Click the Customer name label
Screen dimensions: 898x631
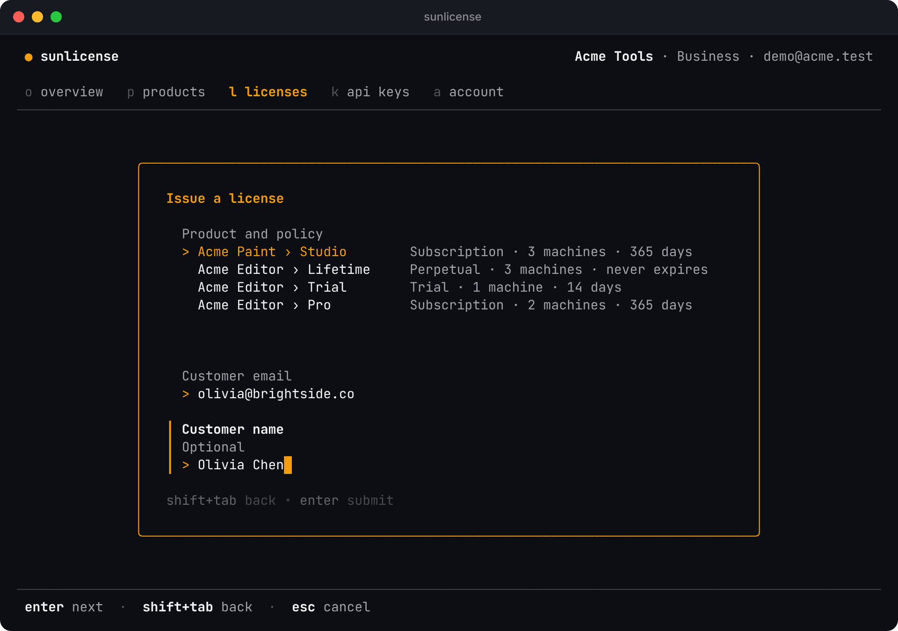click(233, 430)
